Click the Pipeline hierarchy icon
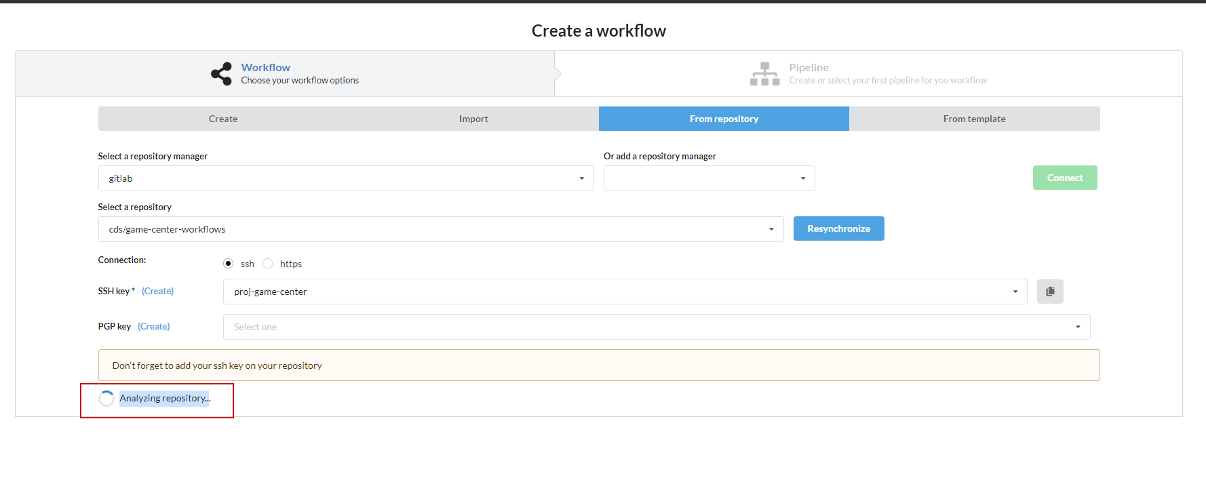 (764, 74)
